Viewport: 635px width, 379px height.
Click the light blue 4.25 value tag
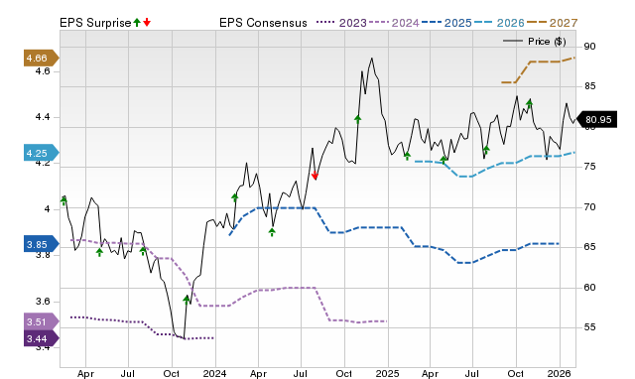[41, 153]
